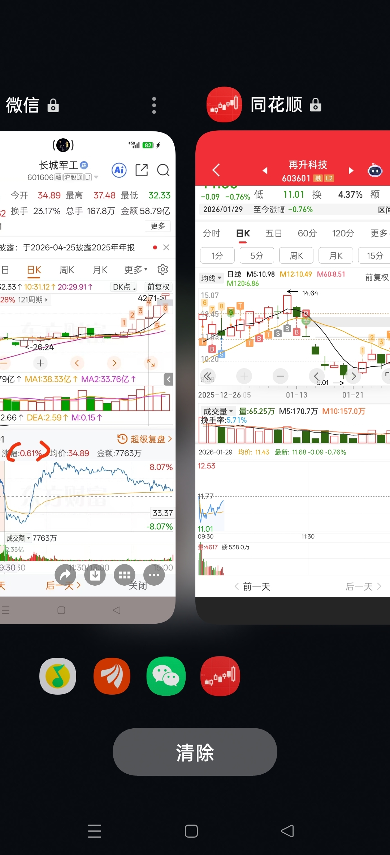The width and height of the screenshot is (390, 855).
Task: Open 超级复盘 link
Action: click(x=145, y=439)
